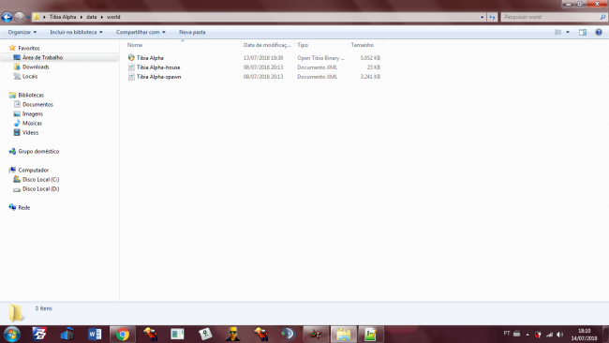Viewport: 609px width, 343px height.
Task: Go back with the Explorer back arrow
Action: (7, 17)
